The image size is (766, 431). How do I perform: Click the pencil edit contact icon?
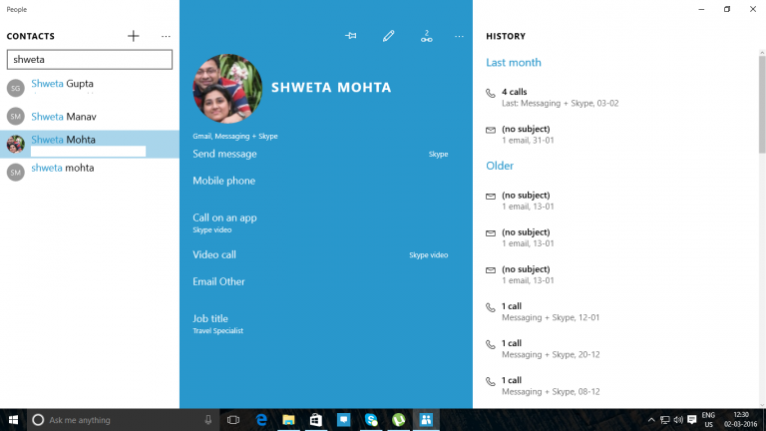389,36
